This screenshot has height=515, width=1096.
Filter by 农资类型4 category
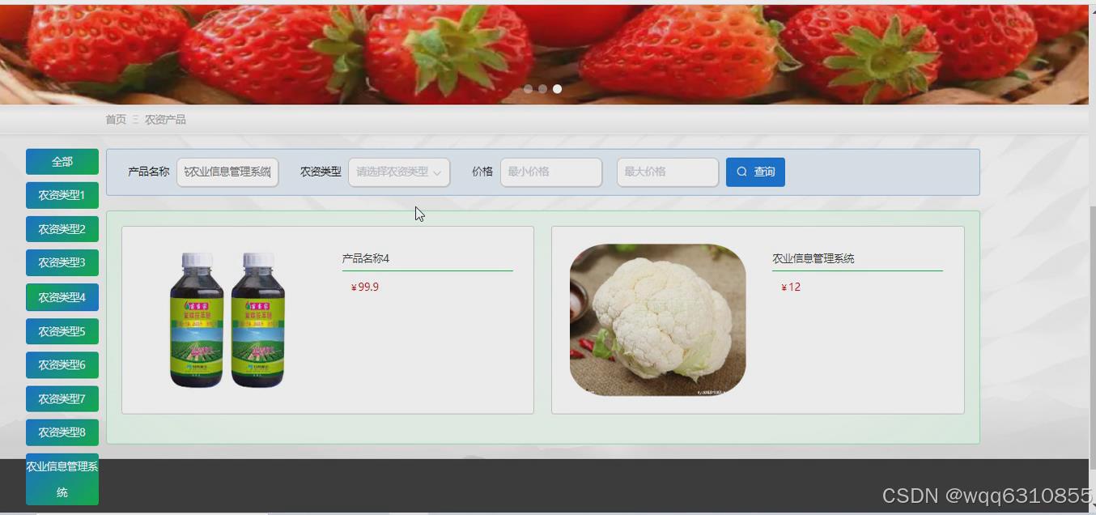click(x=62, y=297)
